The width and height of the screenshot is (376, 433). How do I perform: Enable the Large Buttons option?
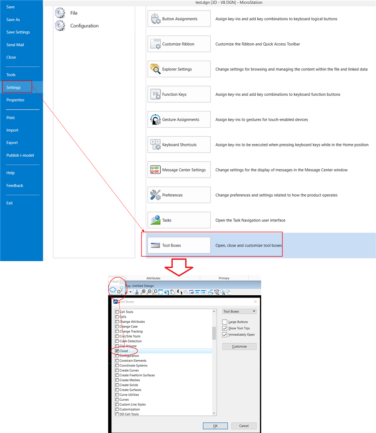(224, 322)
